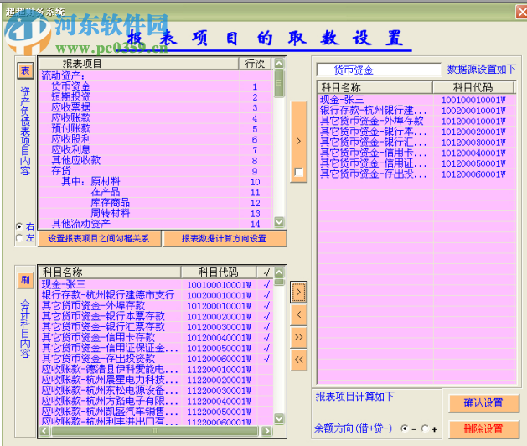This screenshot has width=527, height=446.
Task: Select 存货 report item
Action: (156, 171)
